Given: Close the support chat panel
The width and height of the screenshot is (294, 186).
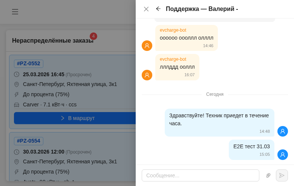Looking at the screenshot, I should [x=146, y=9].
